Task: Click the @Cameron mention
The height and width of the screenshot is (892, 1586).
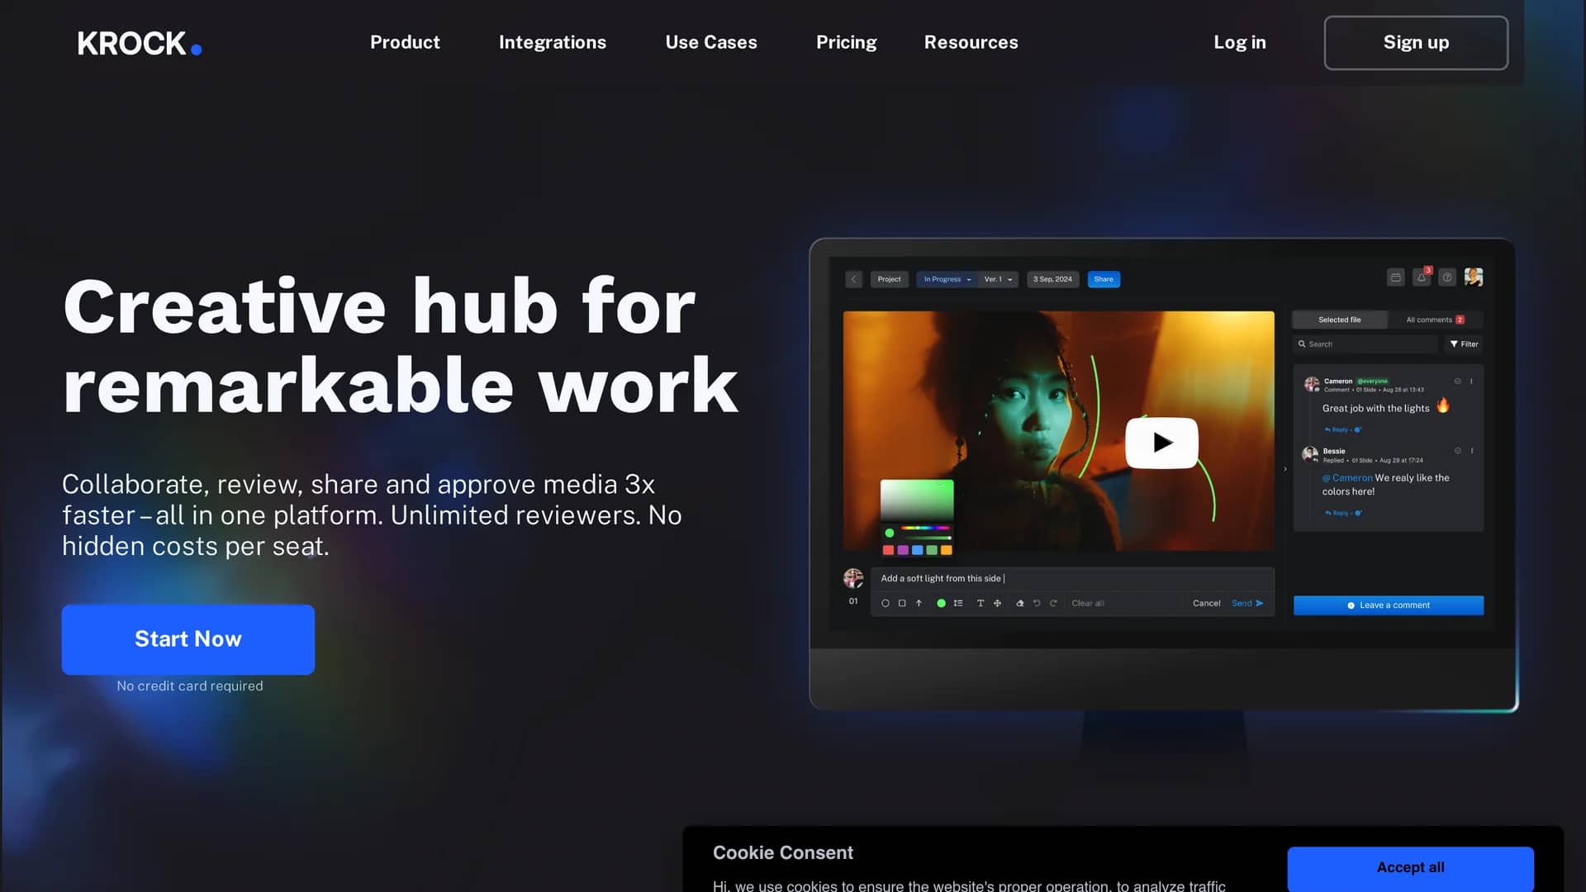Action: coord(1347,477)
